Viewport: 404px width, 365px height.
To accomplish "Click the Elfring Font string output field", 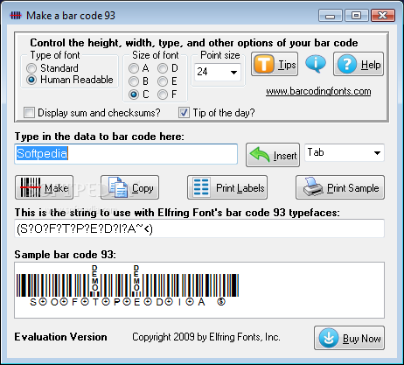I will click(x=199, y=228).
